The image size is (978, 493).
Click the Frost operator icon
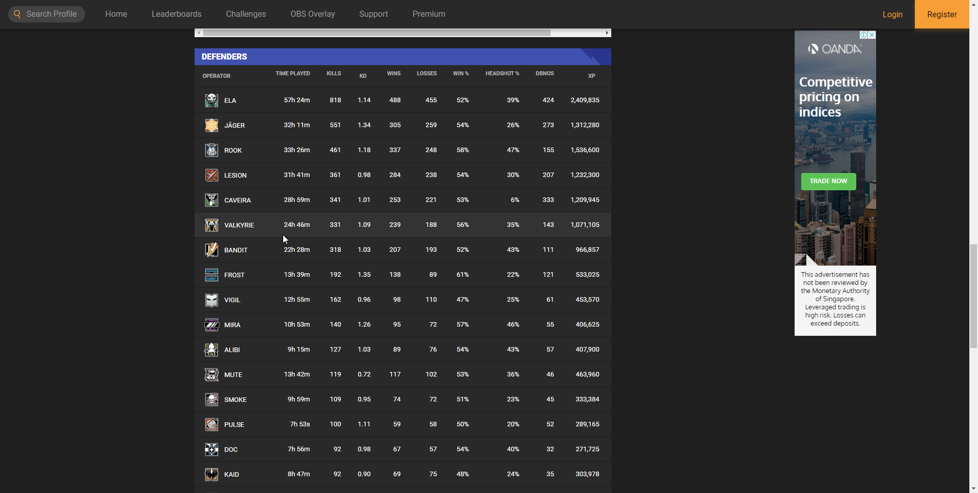pyautogui.click(x=211, y=275)
